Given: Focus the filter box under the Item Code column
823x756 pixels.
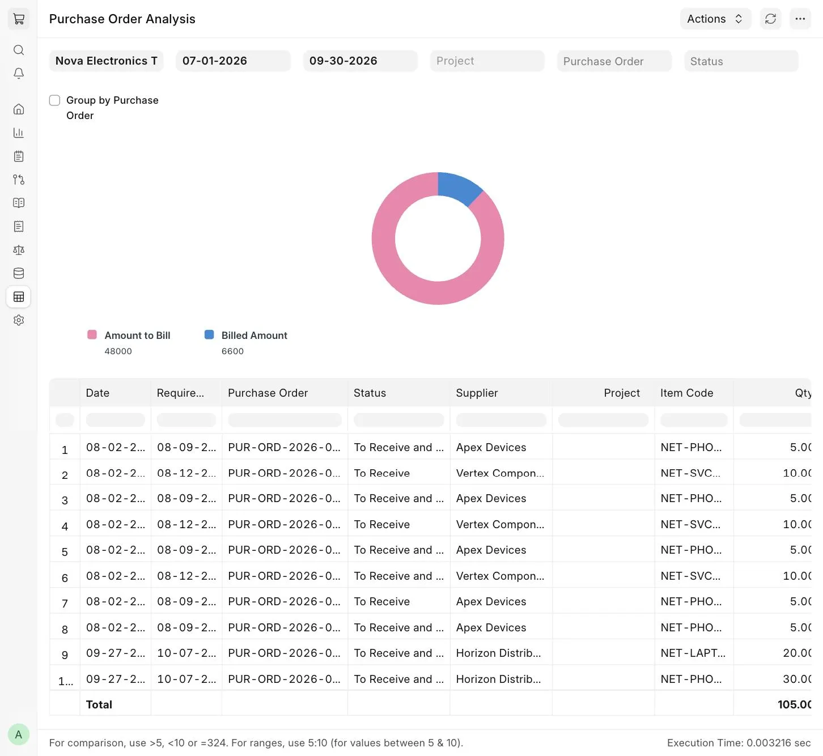Looking at the screenshot, I should pyautogui.click(x=694, y=420).
